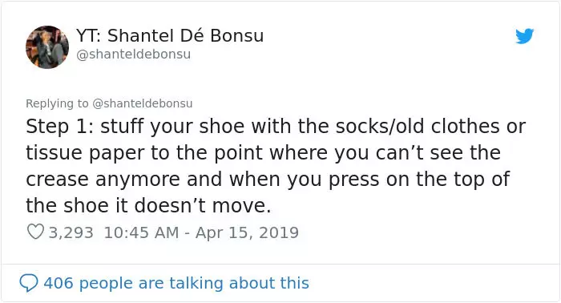
Task: Click the word 'Replying to' label
Action: coord(57,103)
